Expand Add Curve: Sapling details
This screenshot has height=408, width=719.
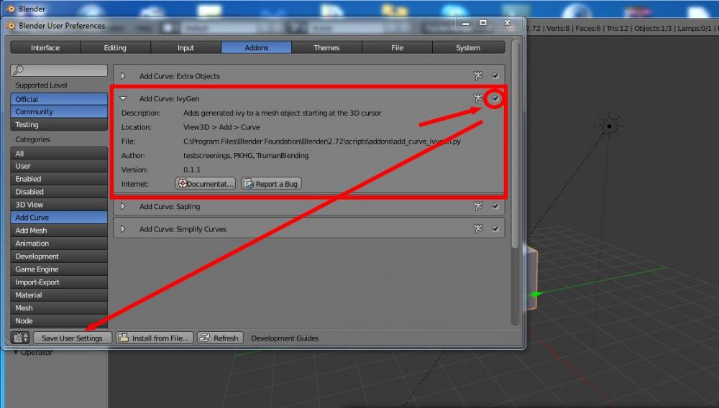123,207
